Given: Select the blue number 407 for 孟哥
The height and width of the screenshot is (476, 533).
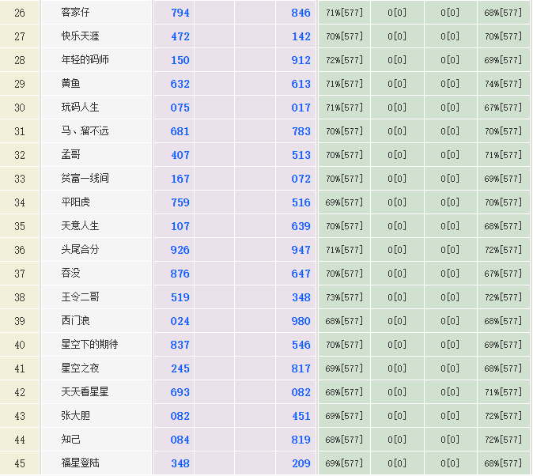Looking at the screenshot, I should coord(180,155).
